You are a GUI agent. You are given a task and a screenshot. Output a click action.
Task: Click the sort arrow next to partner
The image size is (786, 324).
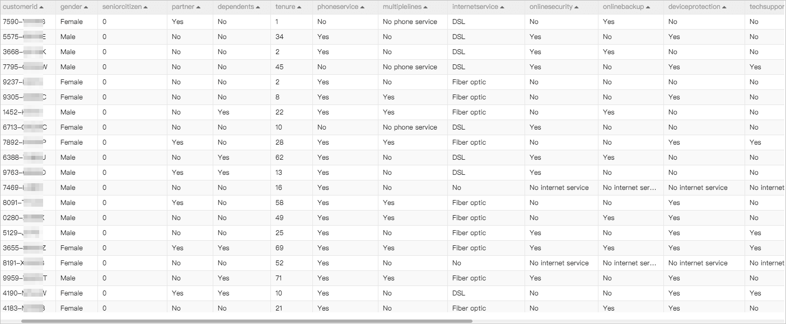(x=199, y=7)
